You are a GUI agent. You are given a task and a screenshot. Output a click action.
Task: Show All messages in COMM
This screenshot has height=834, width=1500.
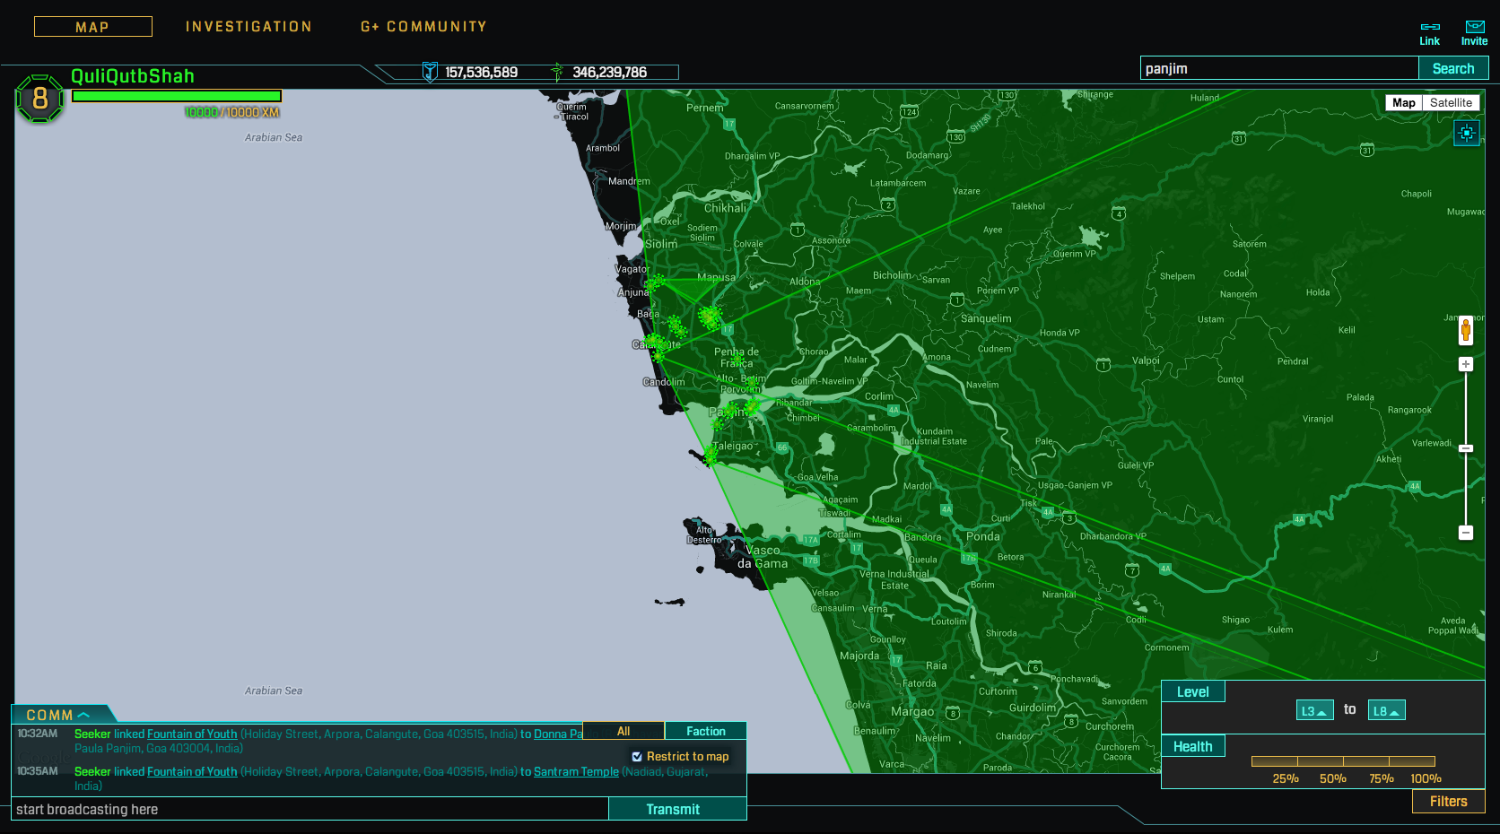pyautogui.click(x=624, y=731)
